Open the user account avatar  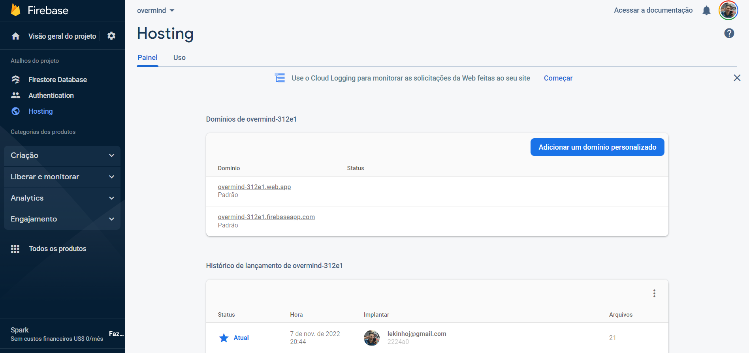[x=728, y=10]
